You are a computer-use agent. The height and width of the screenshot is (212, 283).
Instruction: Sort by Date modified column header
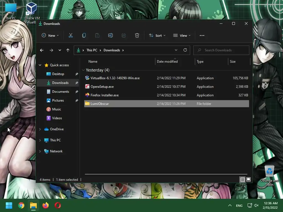[167, 62]
